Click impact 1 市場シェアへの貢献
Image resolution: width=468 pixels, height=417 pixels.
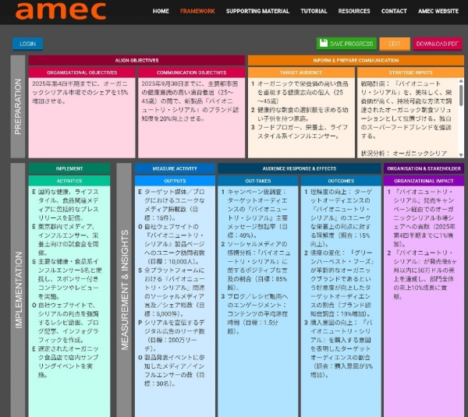pos(422,217)
